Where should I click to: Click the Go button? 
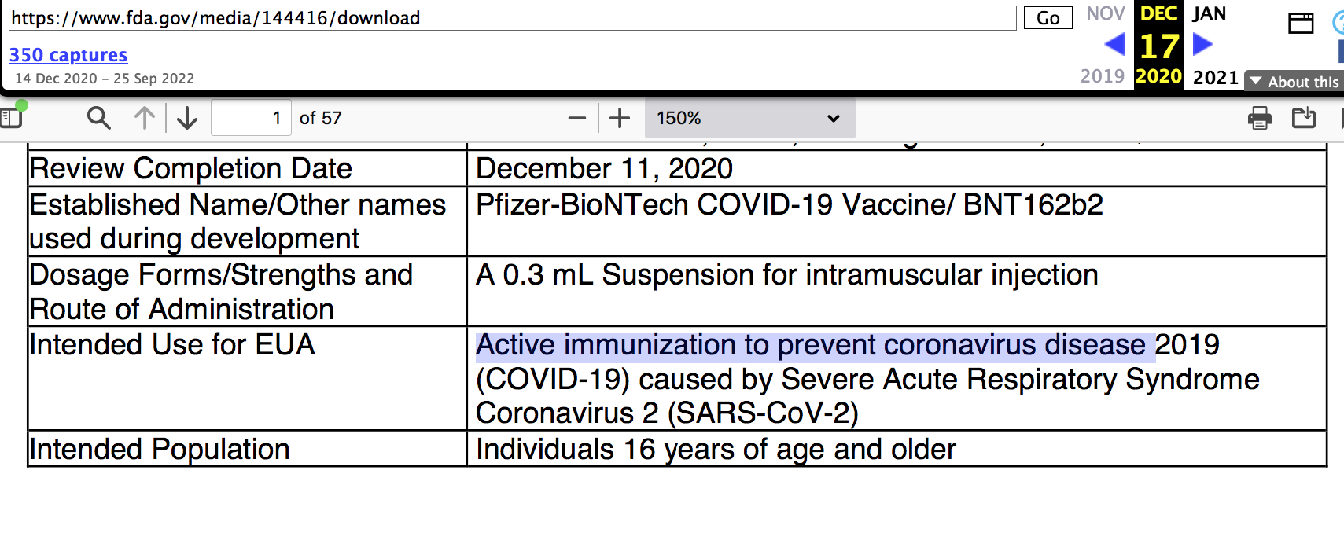coord(1048,18)
